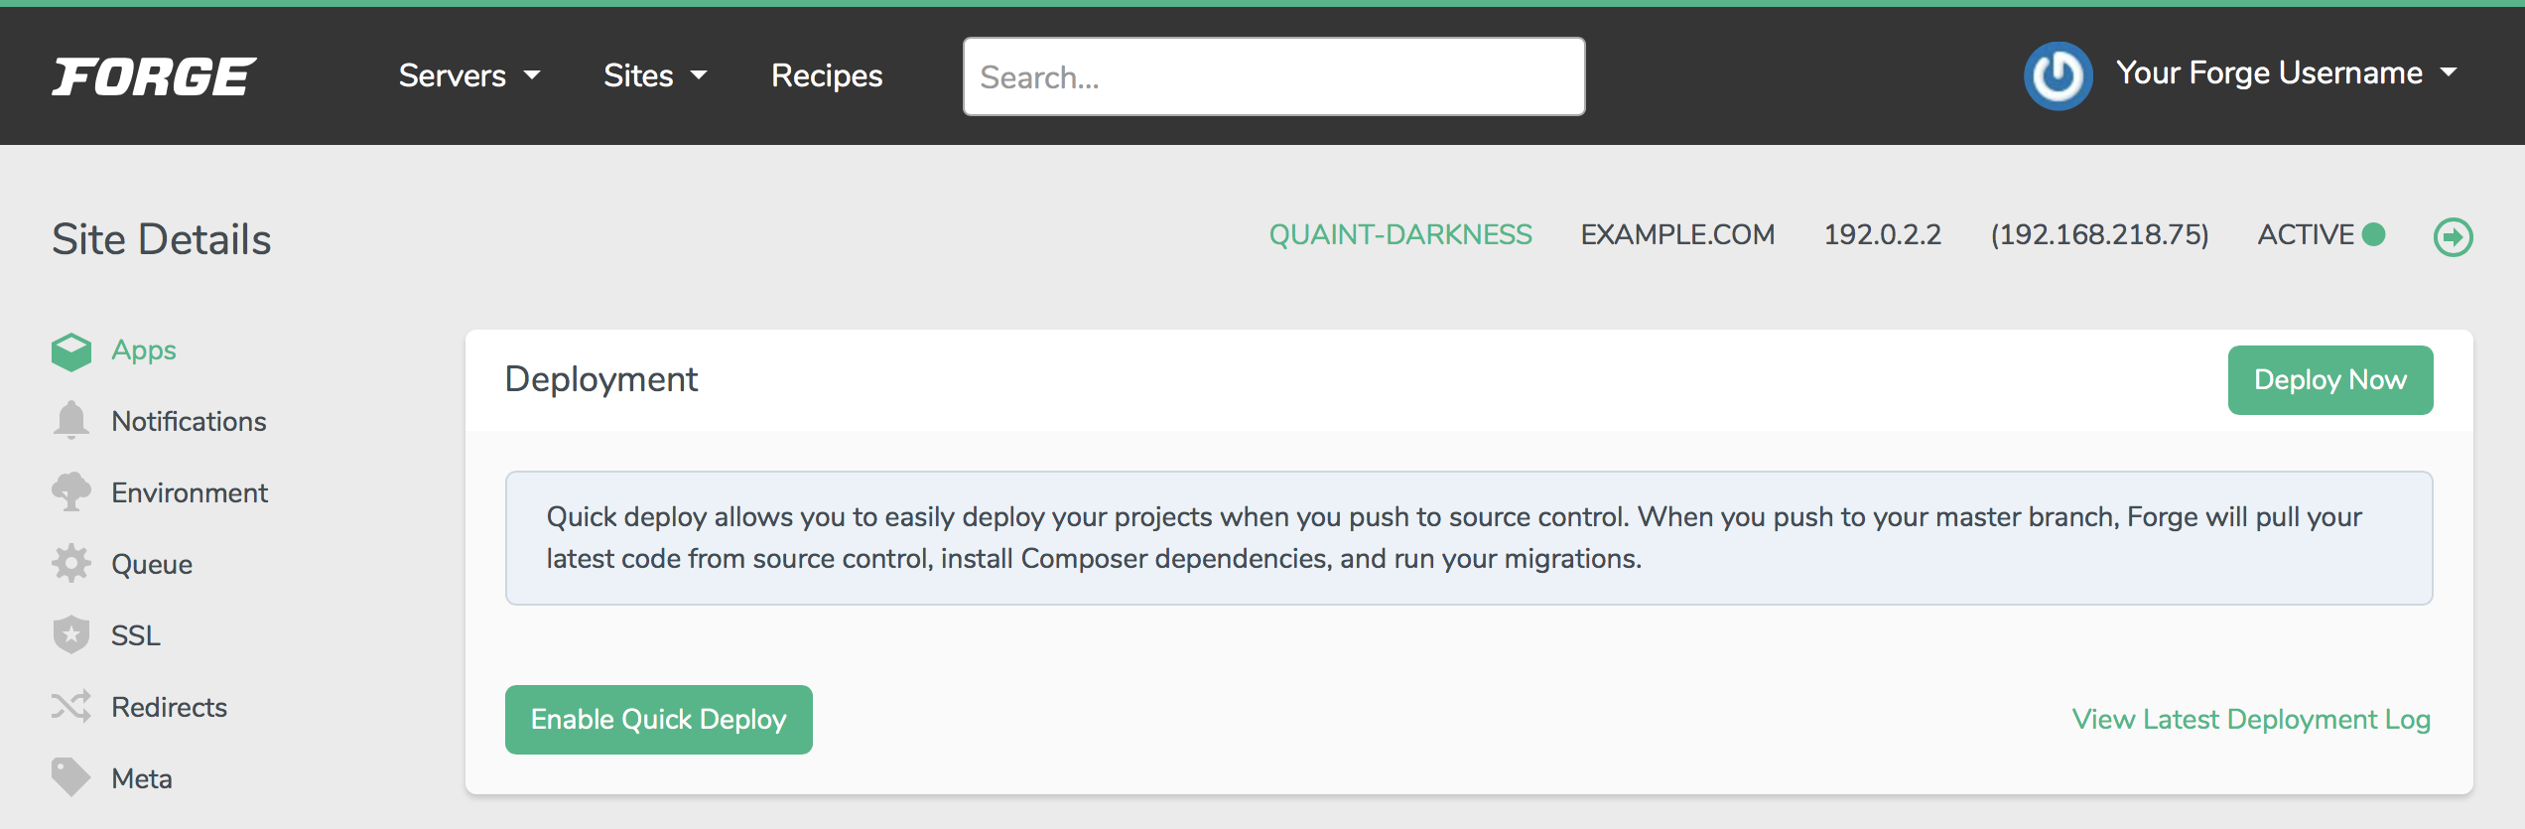
Task: Select Notifications in the sidebar
Action: [189, 421]
